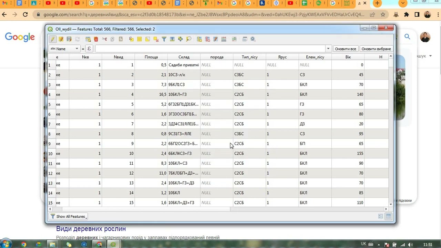
Task: Filter features using form funnel icon
Action: tap(164, 39)
